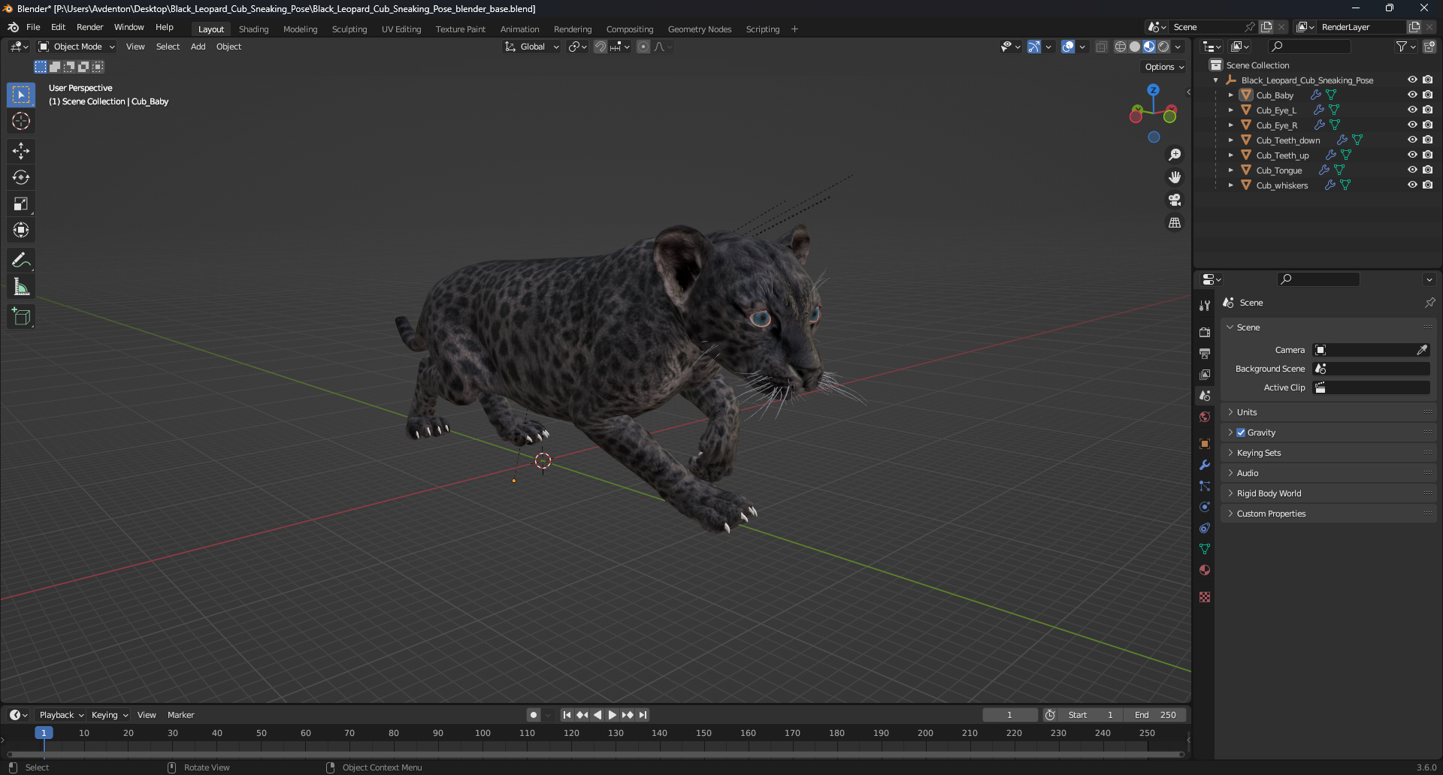Open the Tool properties tab

pos(1205,306)
